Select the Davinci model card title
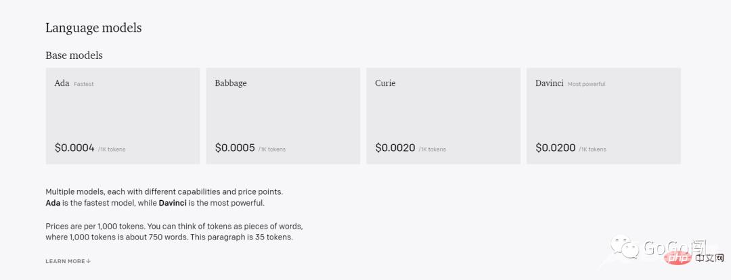The image size is (731, 280). 550,83
